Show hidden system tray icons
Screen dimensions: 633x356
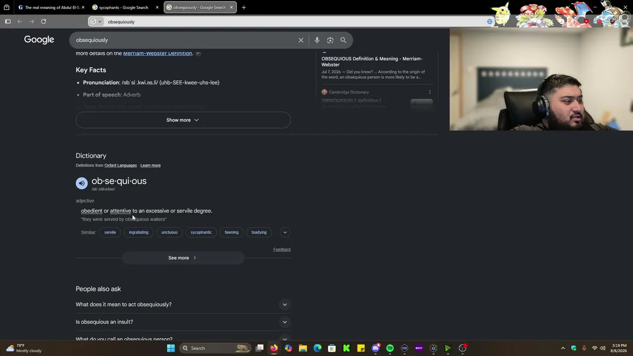click(563, 348)
